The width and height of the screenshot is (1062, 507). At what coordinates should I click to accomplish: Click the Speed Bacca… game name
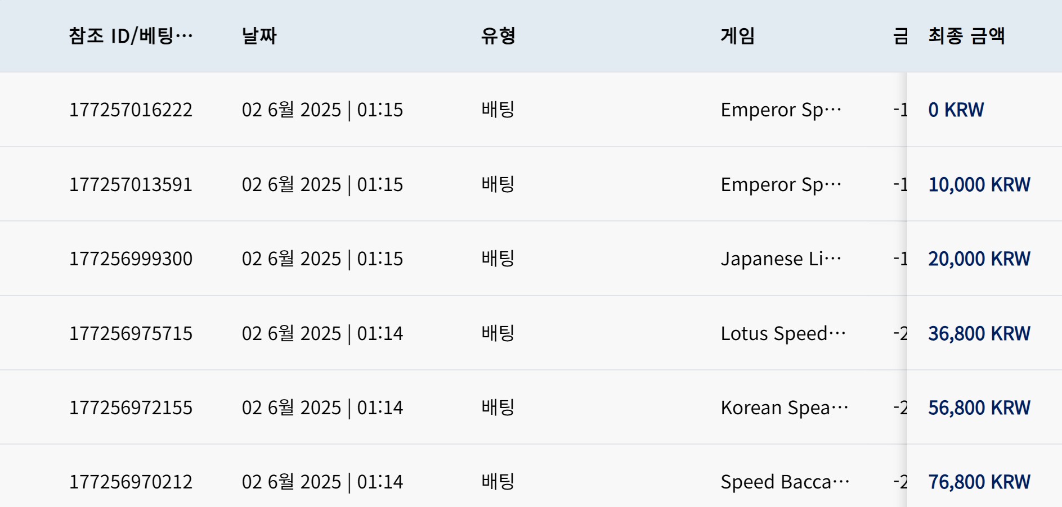785,482
